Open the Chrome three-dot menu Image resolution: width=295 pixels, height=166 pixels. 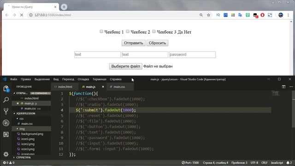(x=288, y=15)
